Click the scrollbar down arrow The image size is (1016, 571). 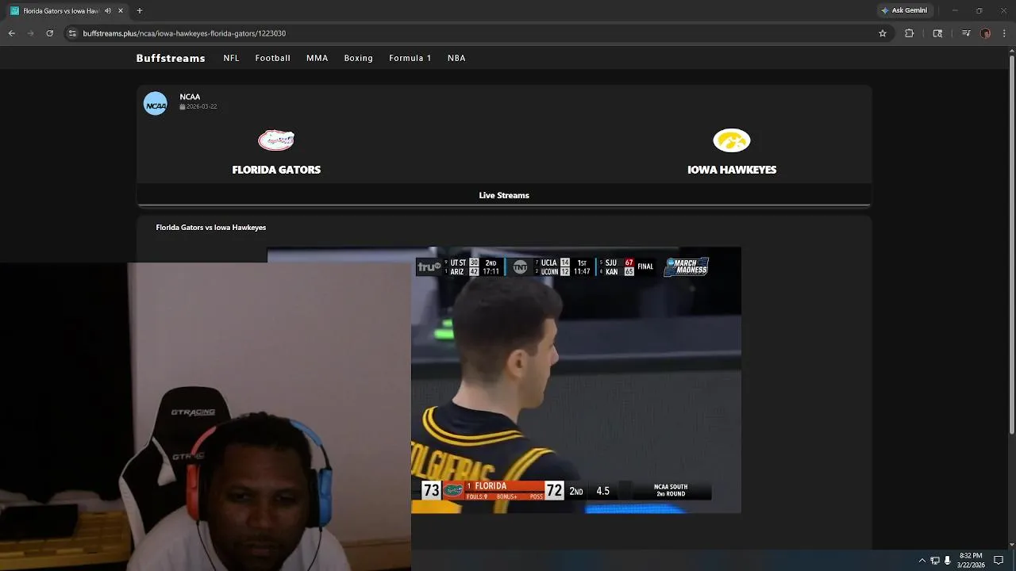click(x=1011, y=544)
